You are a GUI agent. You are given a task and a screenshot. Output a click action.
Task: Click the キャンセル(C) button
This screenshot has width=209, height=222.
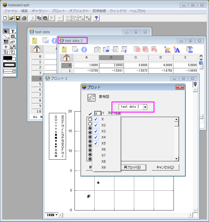(x=165, y=167)
